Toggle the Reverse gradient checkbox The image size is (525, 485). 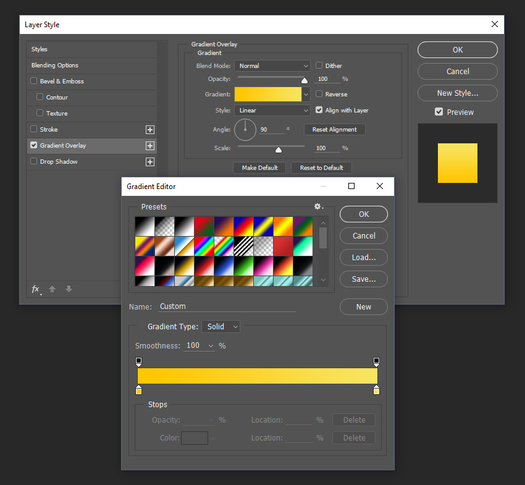point(319,94)
